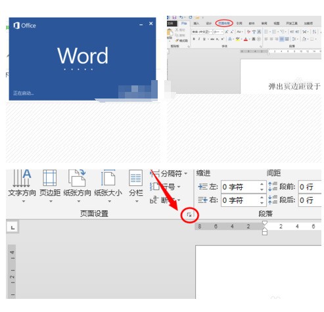This screenshot has width=324, height=312.
Task: Click Copy (复制) in the clipboard group
Action: pyautogui.click(x=180, y=35)
